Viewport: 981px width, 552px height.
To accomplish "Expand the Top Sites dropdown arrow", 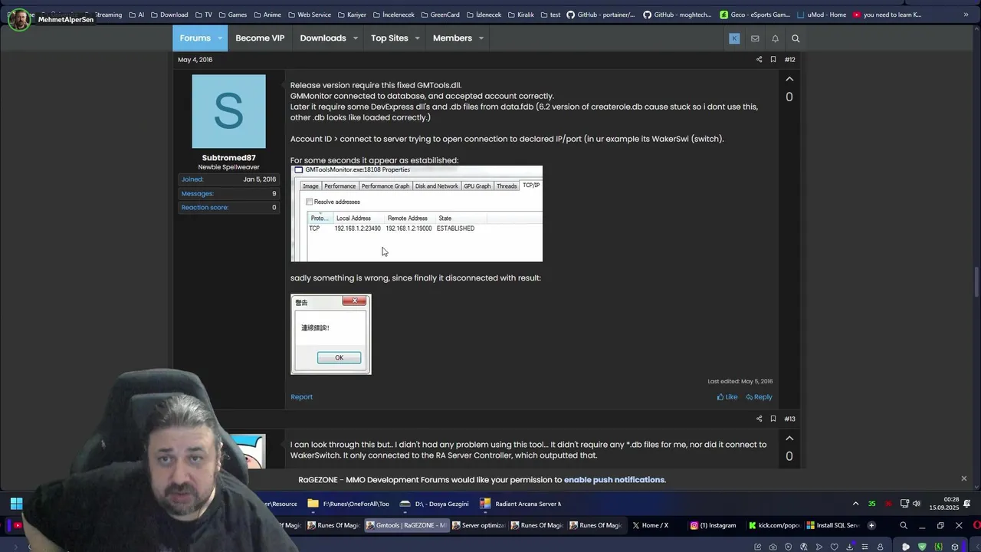I will tap(418, 38).
